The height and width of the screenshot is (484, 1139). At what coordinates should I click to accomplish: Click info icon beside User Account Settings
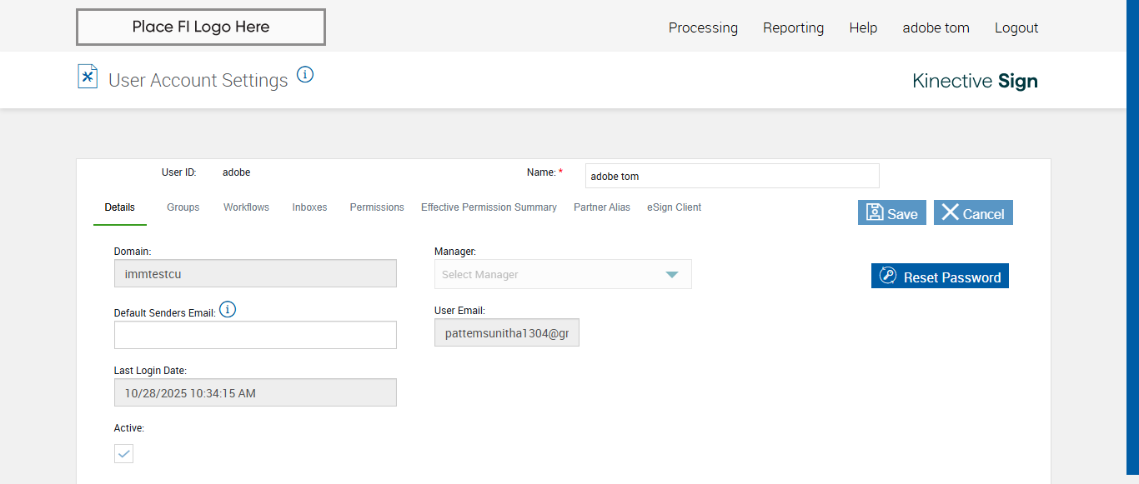tap(305, 75)
